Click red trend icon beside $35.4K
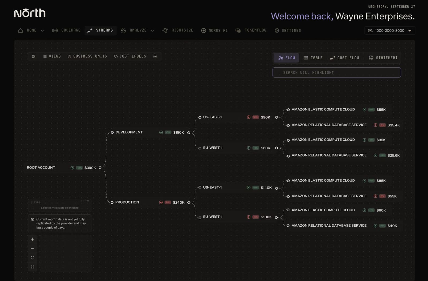 click(x=375, y=125)
